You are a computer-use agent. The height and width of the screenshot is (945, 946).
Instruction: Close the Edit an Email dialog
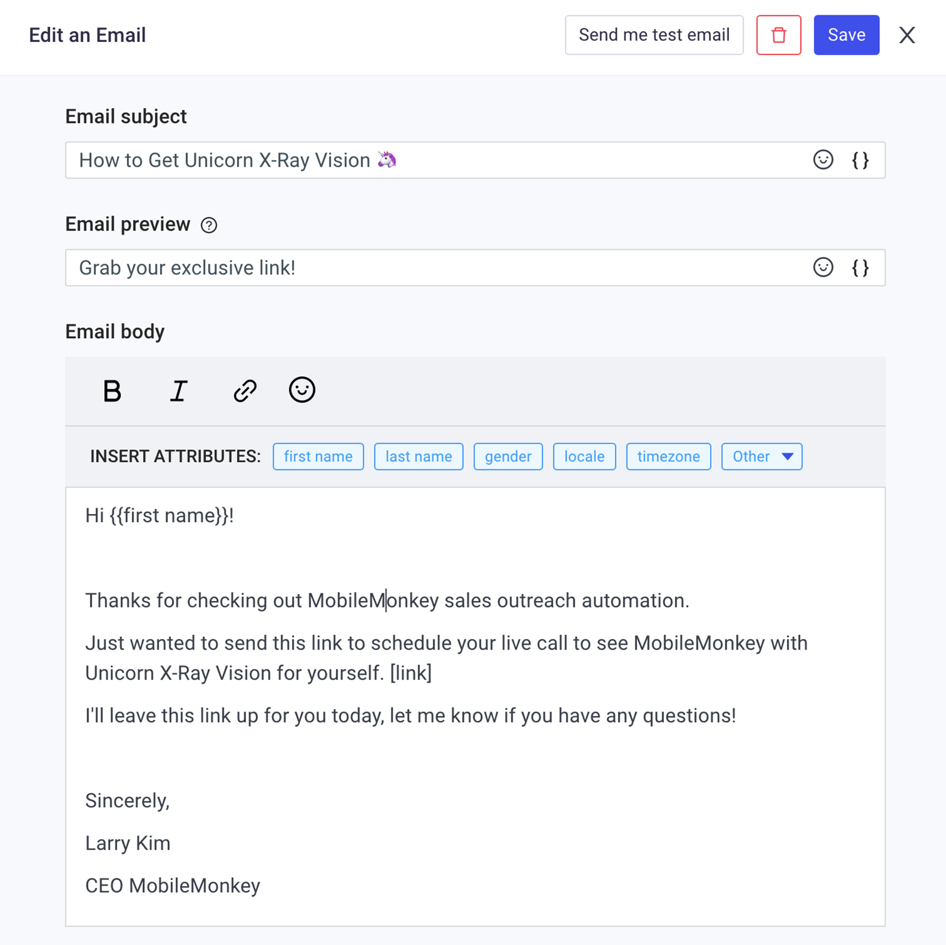coord(907,35)
